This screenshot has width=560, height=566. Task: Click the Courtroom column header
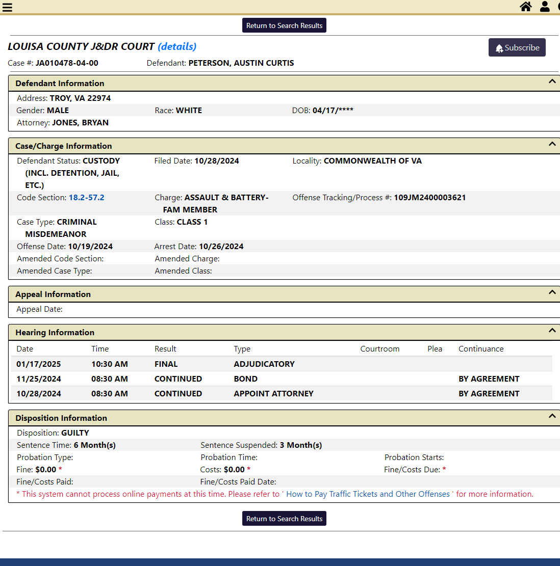tap(380, 349)
